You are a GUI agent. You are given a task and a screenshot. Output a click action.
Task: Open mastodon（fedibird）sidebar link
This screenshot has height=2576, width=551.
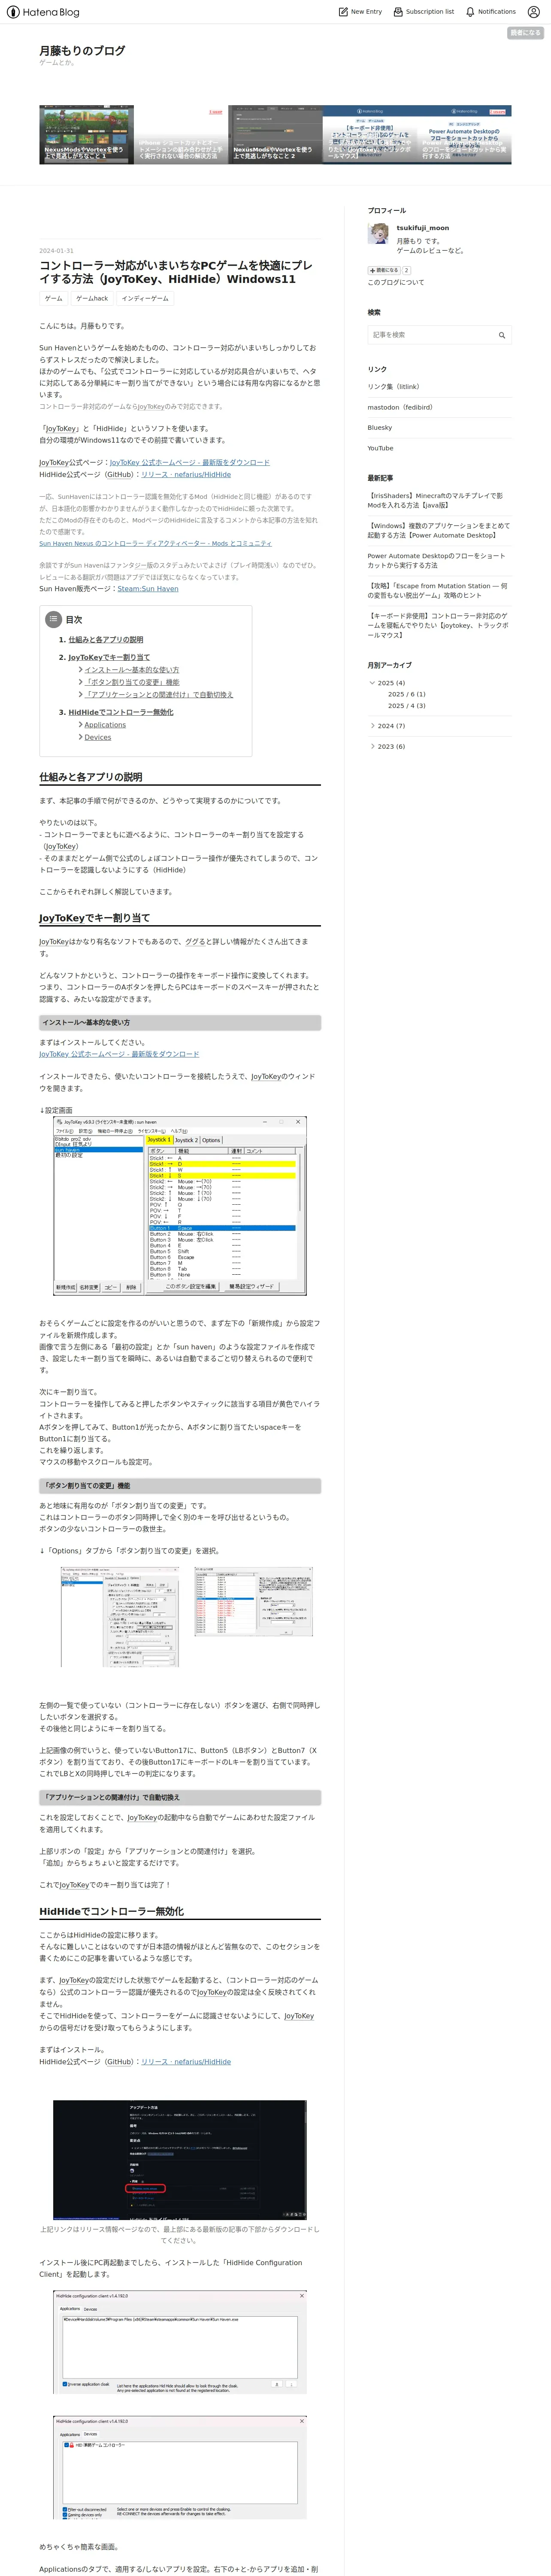[400, 408]
